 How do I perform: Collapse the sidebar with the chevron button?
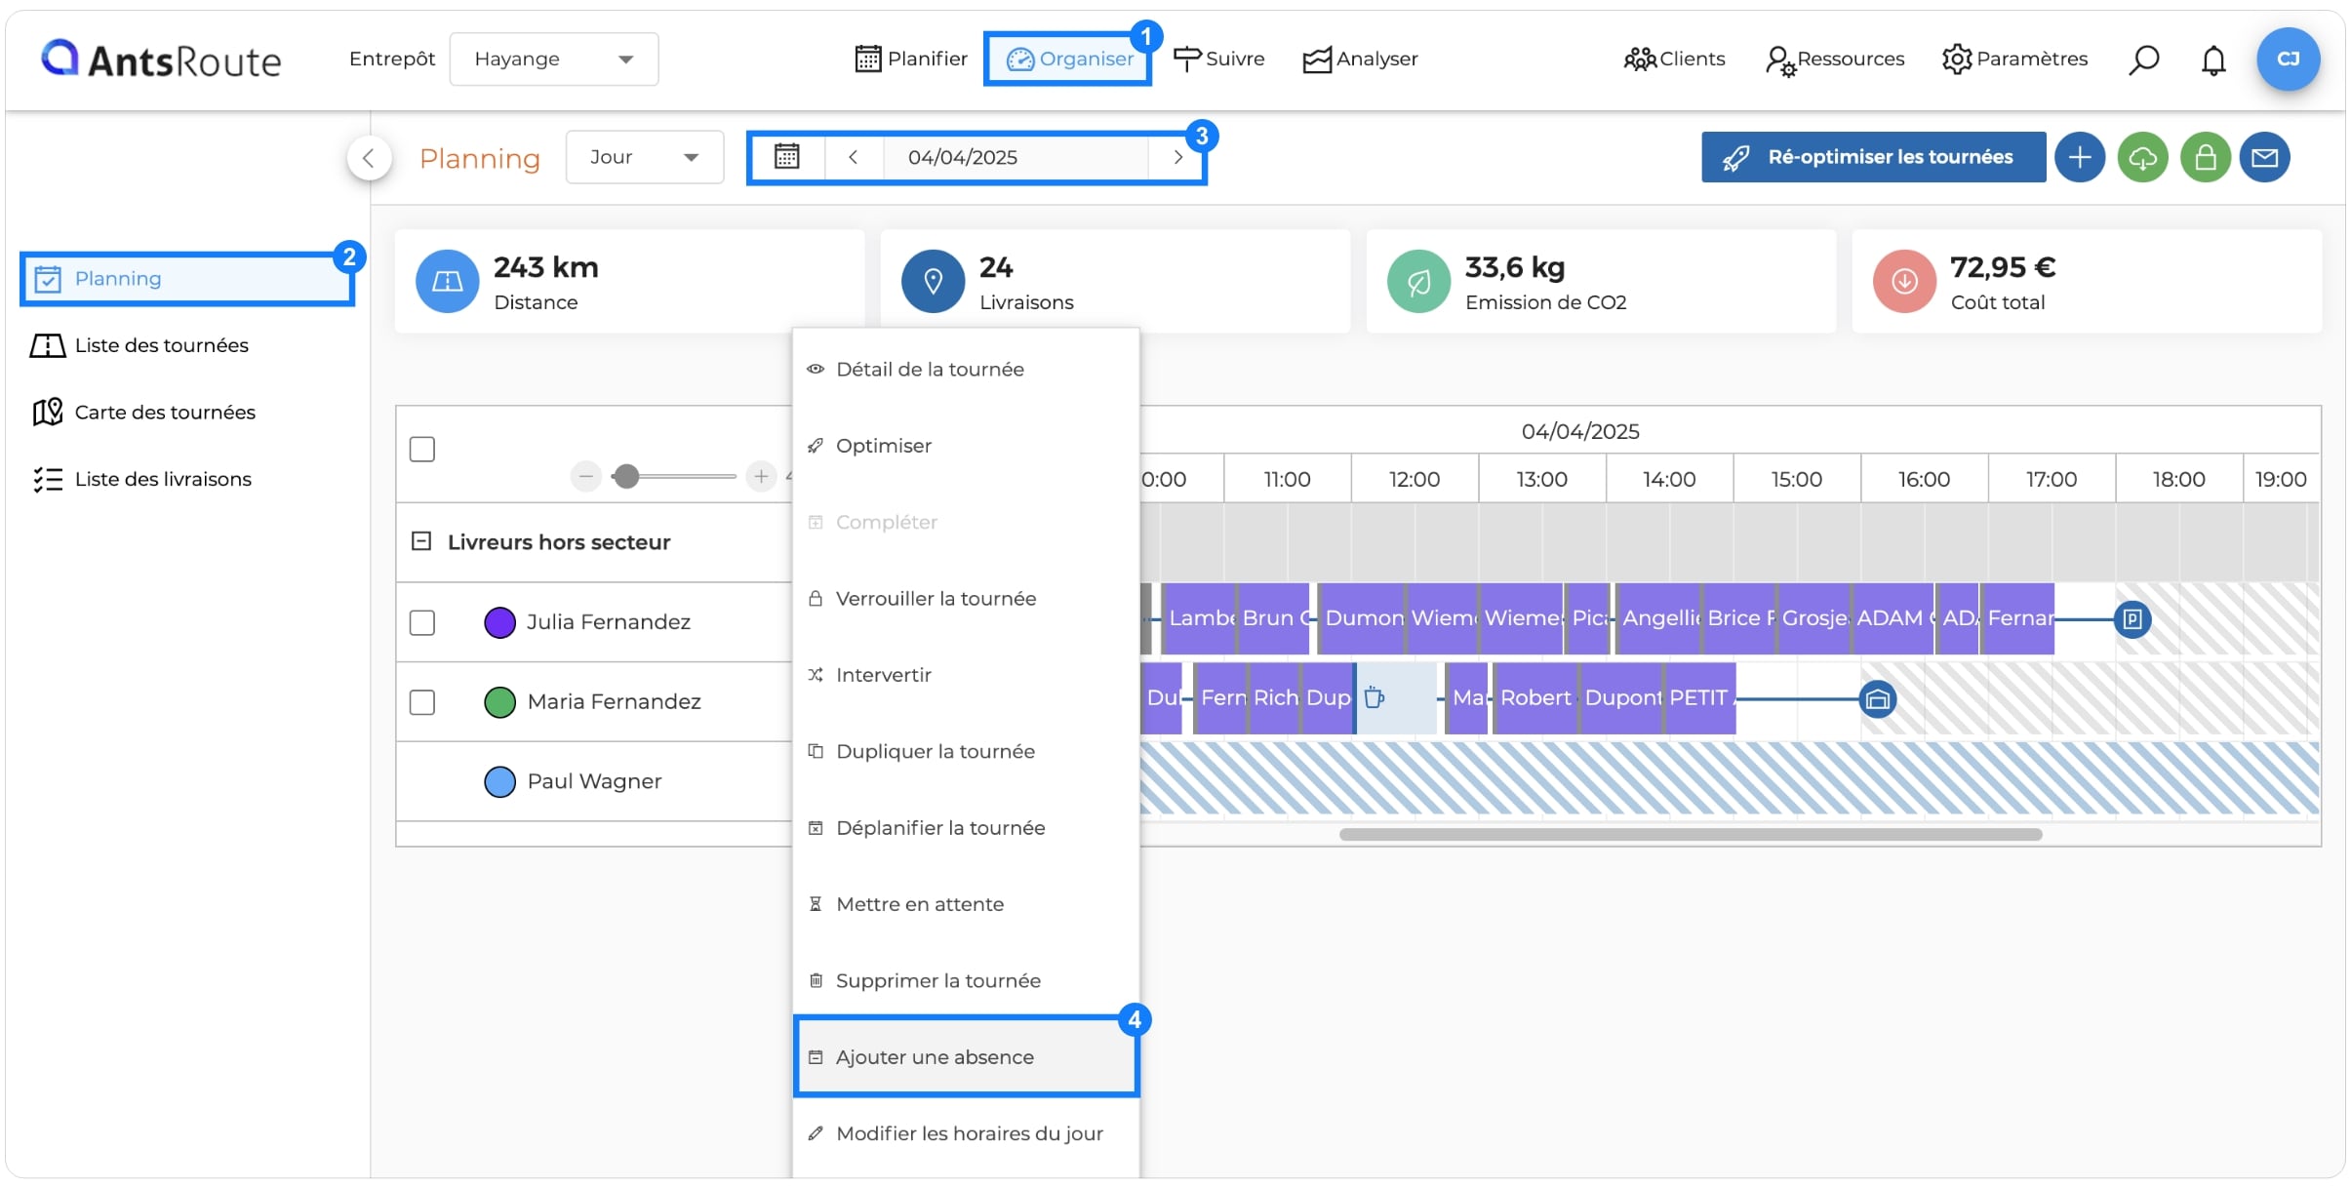369,157
